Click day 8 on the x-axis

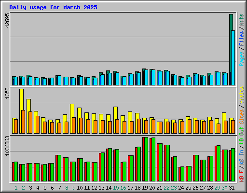[67, 188]
